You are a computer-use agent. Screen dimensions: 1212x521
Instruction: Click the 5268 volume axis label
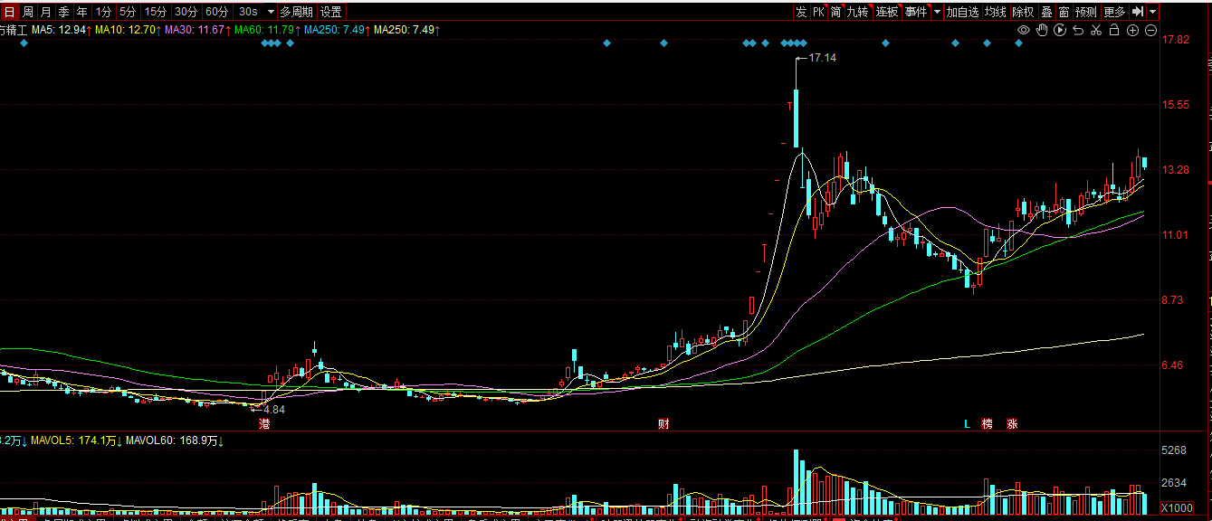click(1174, 450)
